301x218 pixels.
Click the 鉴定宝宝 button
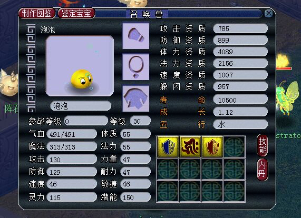tap(76, 13)
